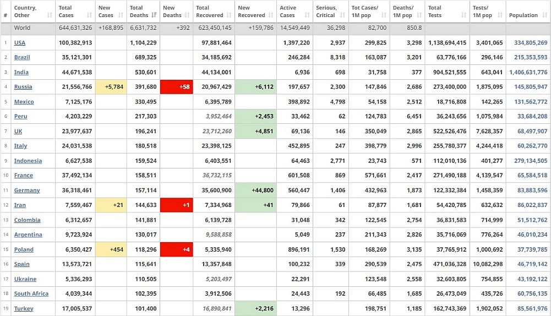Sort by New Deaths column sort arrows
The image size is (551, 316).
click(x=187, y=15)
